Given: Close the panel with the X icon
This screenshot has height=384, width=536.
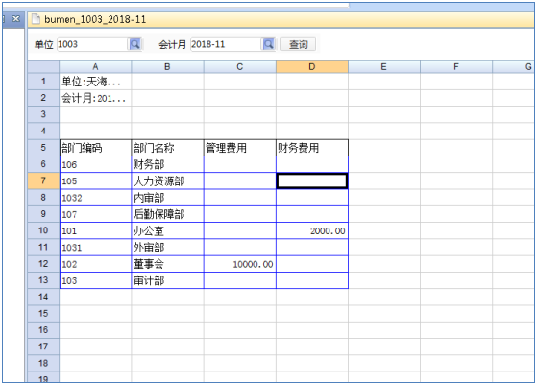Looking at the screenshot, I should point(15,19).
